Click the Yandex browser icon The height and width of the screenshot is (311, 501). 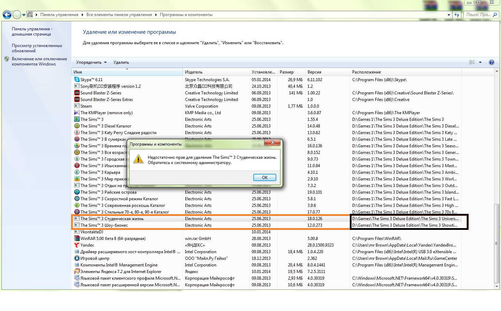[x=77, y=245]
